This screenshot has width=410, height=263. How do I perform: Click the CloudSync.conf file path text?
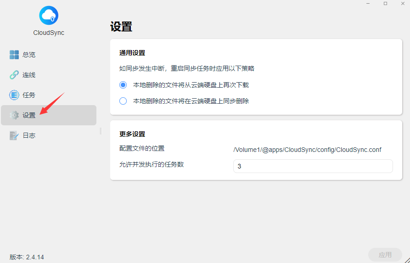[x=307, y=150]
